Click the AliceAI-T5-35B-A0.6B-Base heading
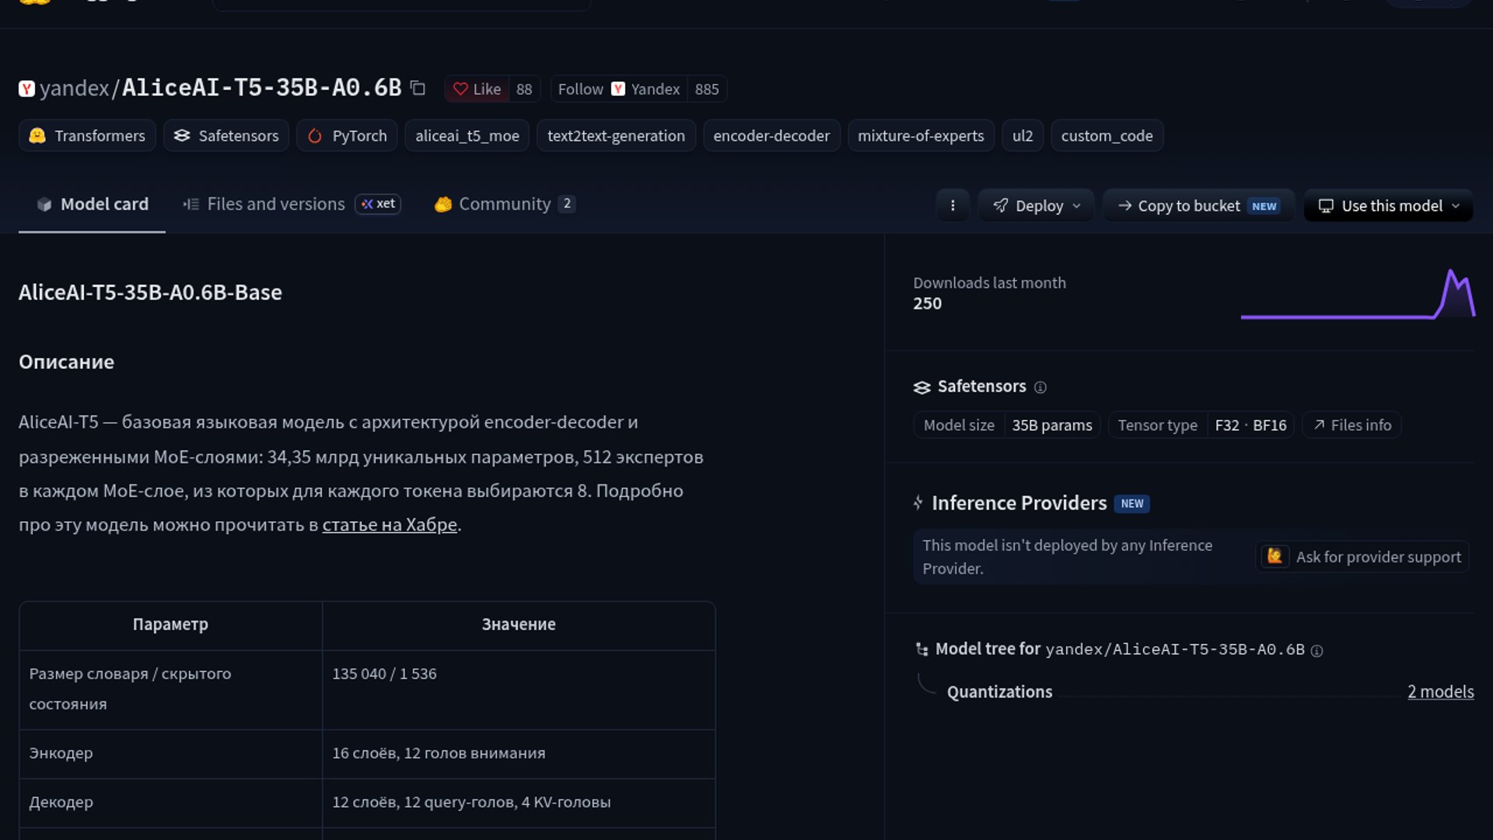The height and width of the screenshot is (840, 1493). (x=150, y=292)
